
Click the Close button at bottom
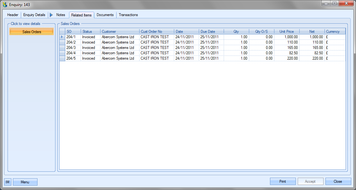[338, 181]
